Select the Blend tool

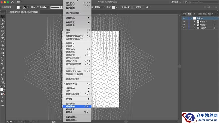tap(2, 64)
